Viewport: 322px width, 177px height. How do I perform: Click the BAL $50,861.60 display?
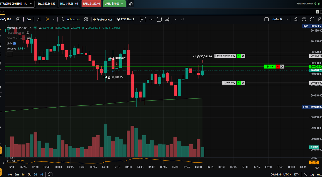tap(46, 4)
